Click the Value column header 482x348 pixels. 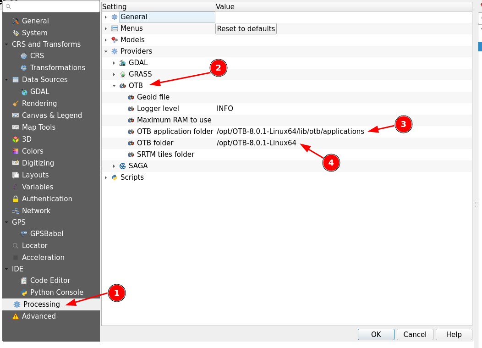pos(343,6)
